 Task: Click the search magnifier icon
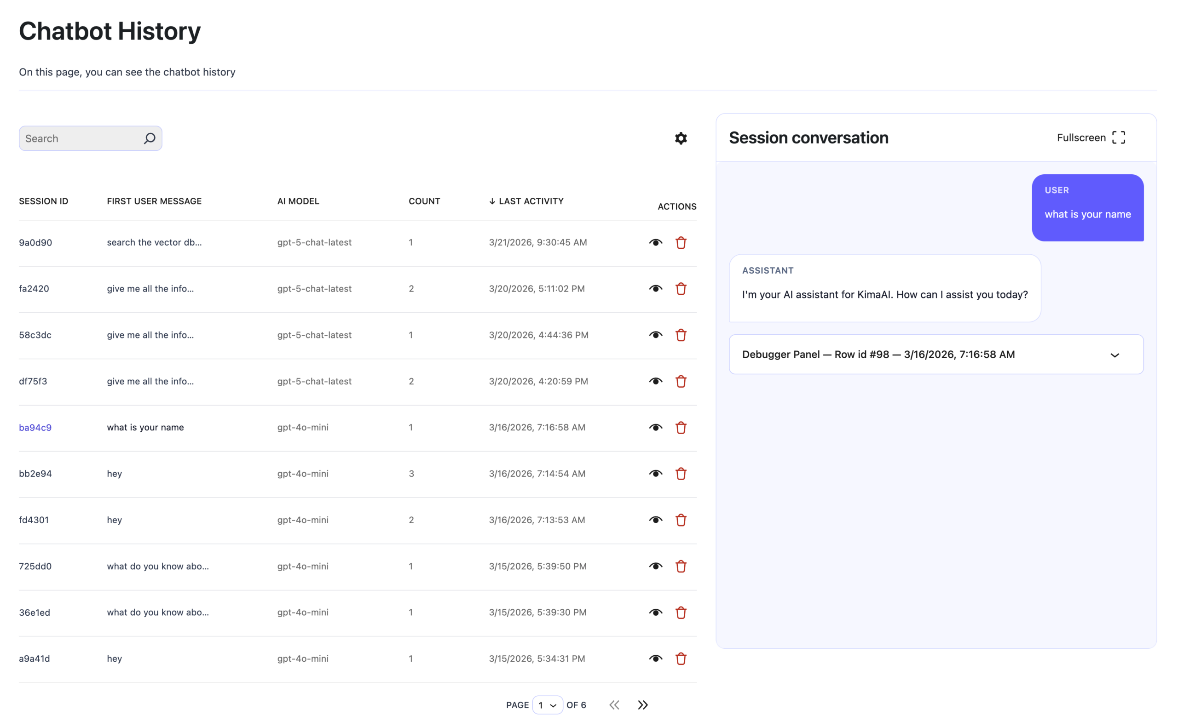(x=150, y=138)
